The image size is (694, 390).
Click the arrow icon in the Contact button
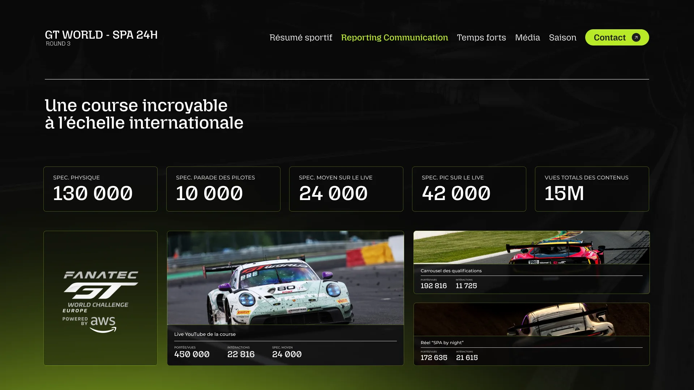[636, 38]
